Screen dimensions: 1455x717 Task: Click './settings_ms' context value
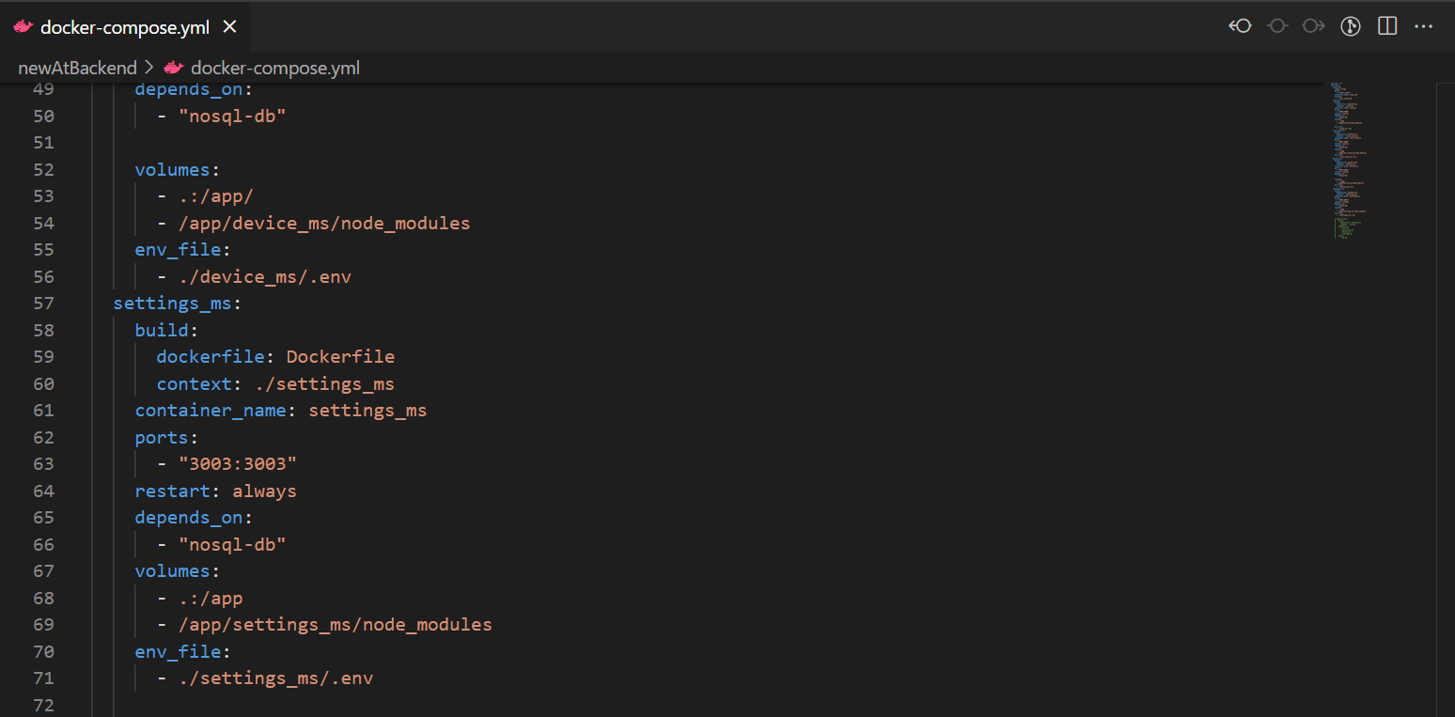click(x=324, y=384)
